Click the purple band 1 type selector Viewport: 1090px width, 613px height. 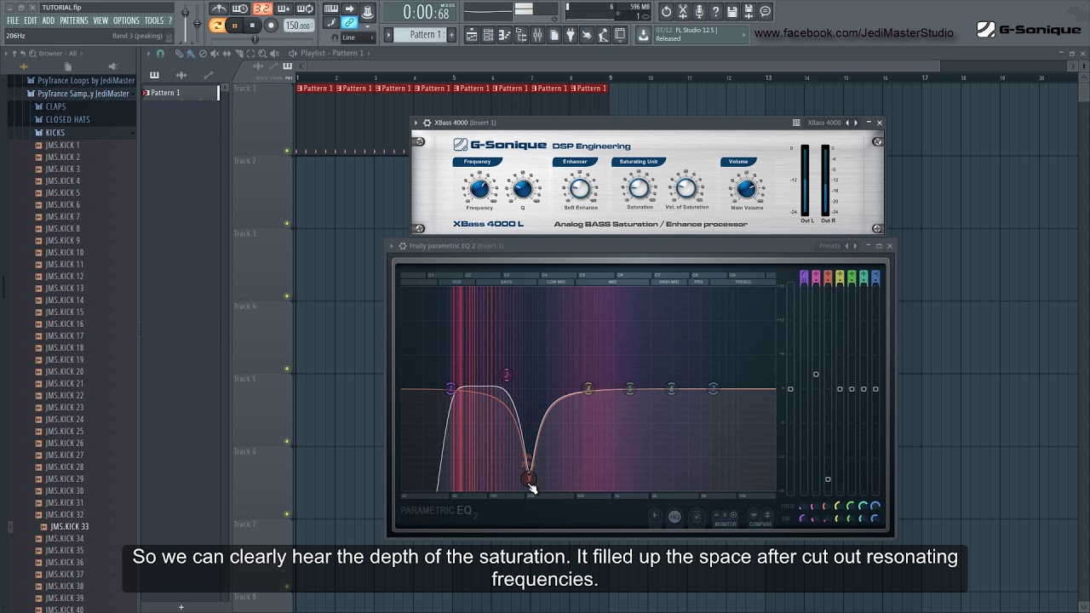point(804,277)
